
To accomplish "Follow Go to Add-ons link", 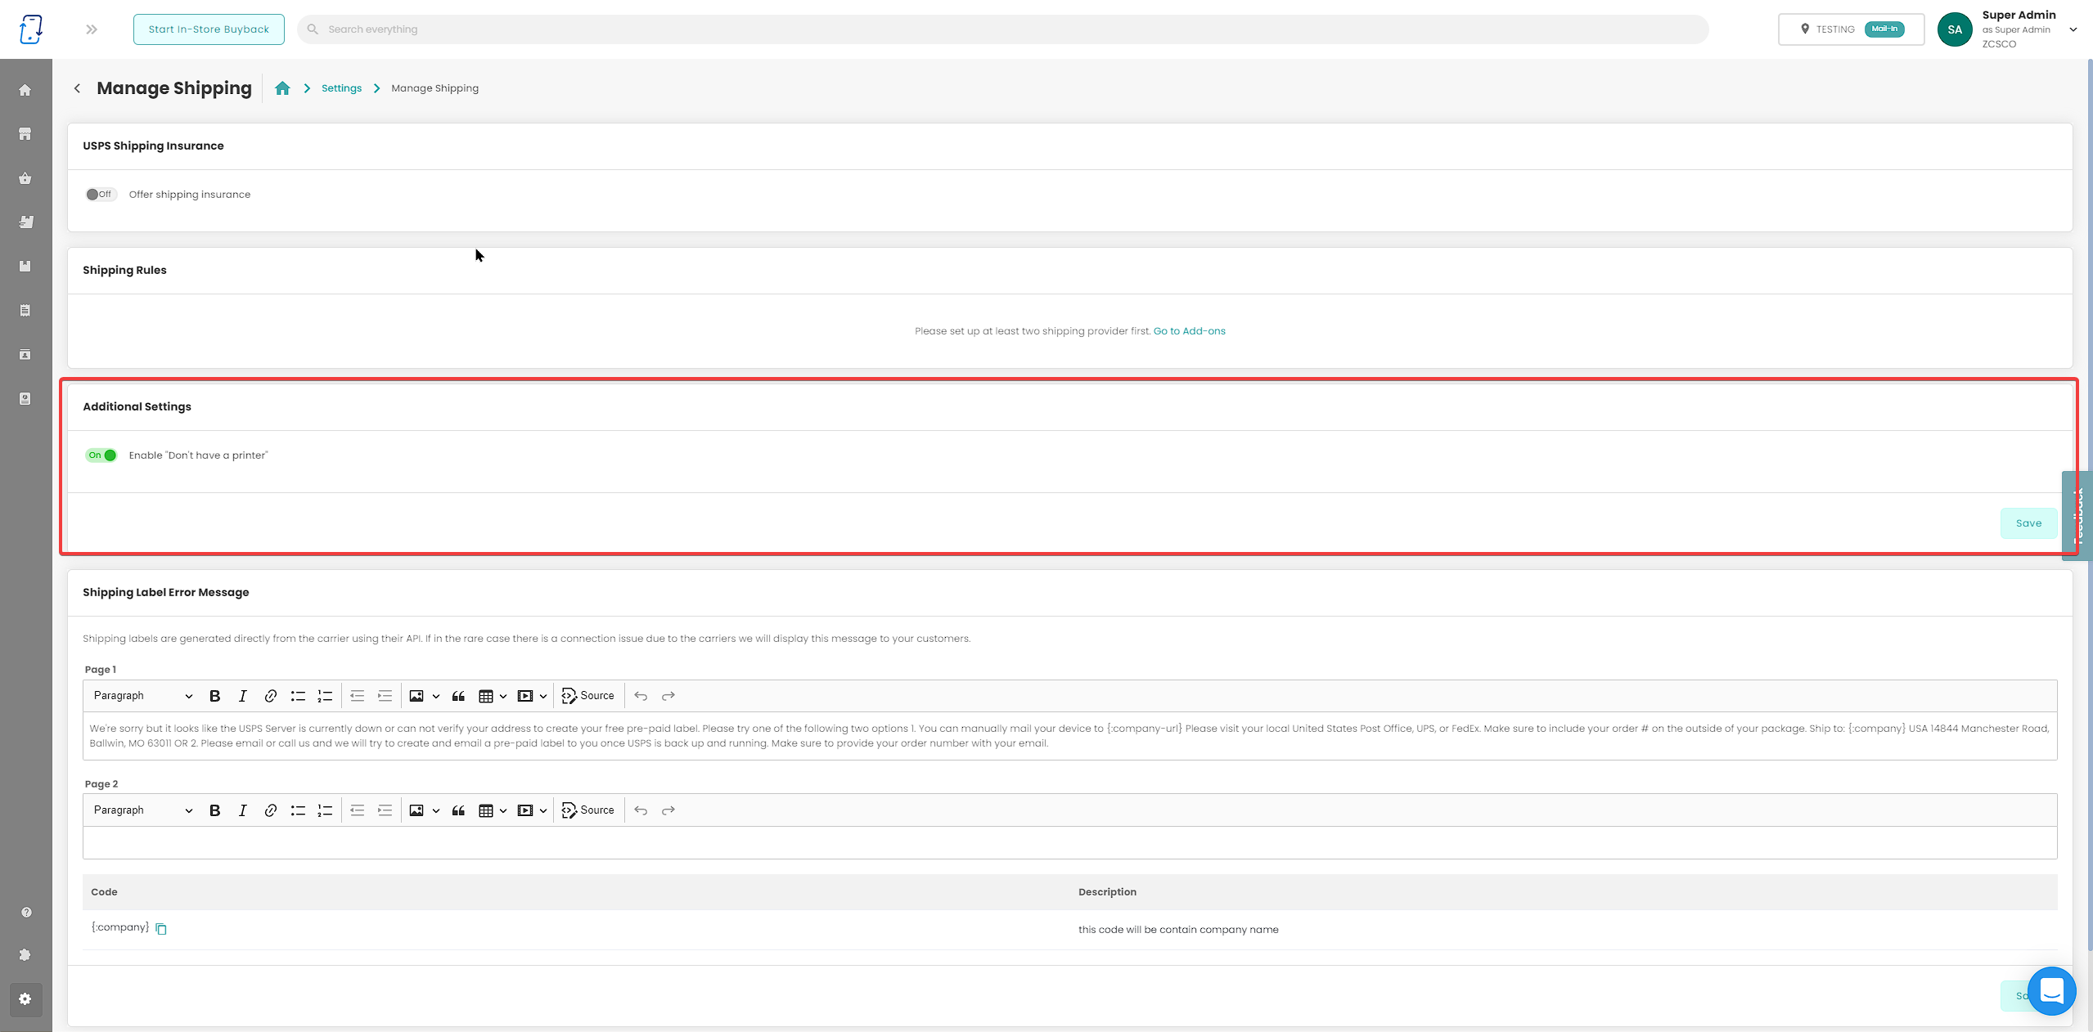I will pyautogui.click(x=1189, y=331).
